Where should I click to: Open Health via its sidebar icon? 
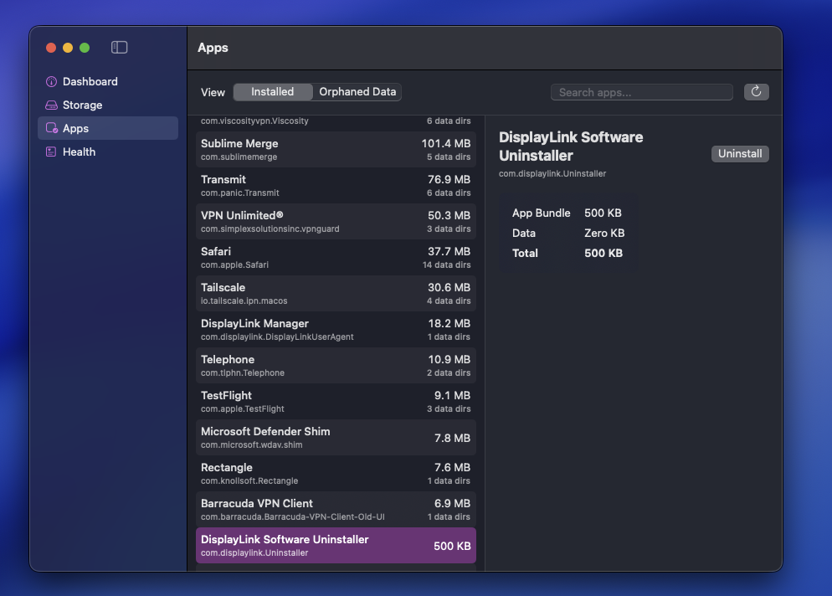pyautogui.click(x=52, y=152)
